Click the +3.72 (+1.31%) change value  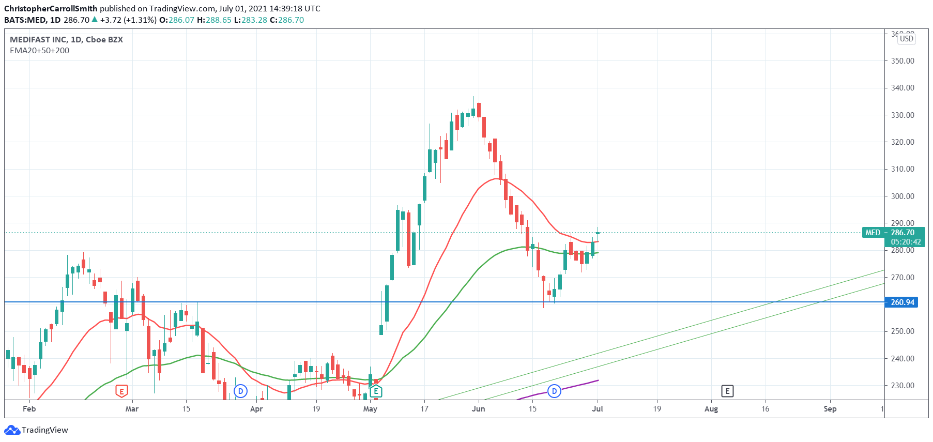[x=128, y=20]
